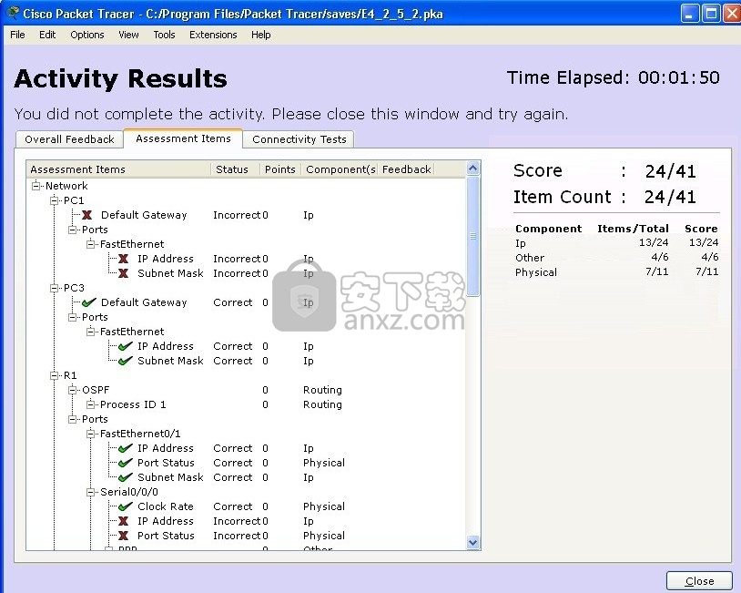This screenshot has height=593, width=741.
Task: Select the PC1 Default Gateway row text
Action: 144,215
